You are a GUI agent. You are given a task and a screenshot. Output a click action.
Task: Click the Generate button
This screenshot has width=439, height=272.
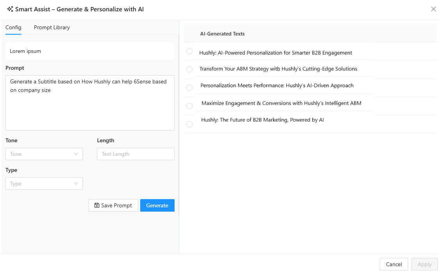(x=157, y=205)
